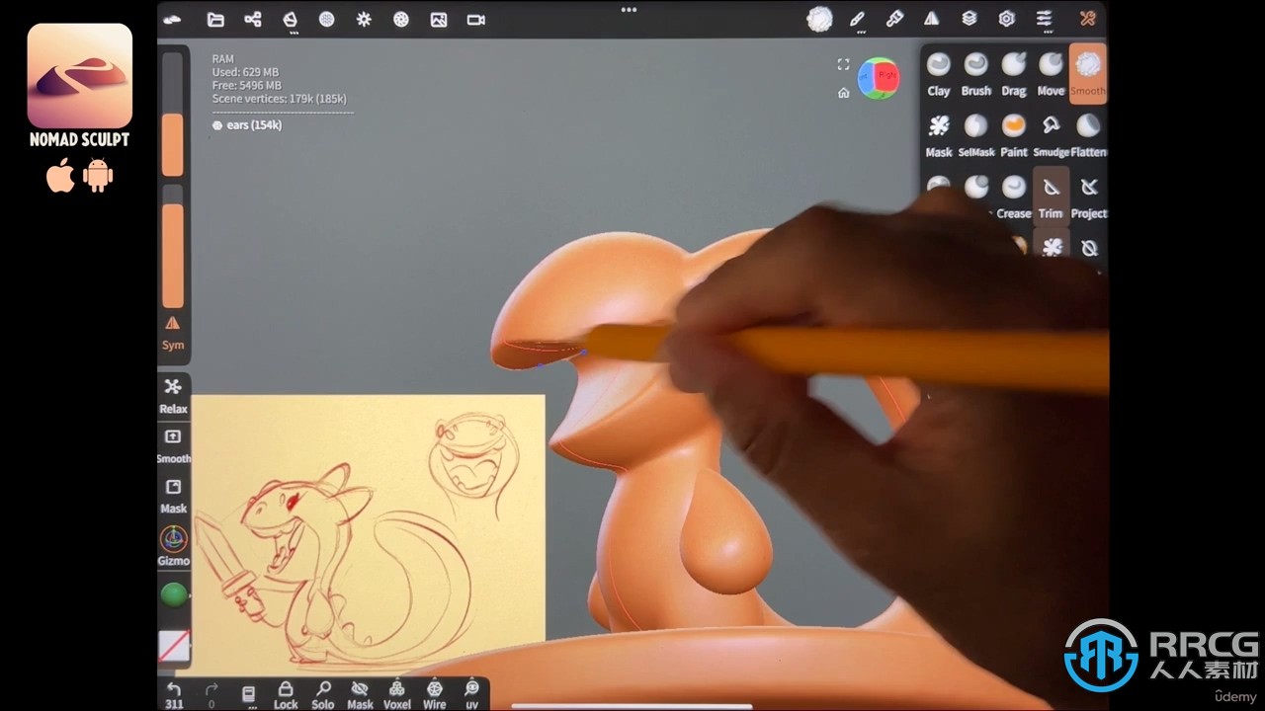
Task: Open the Post Process aperture menu
Action: pos(401,19)
